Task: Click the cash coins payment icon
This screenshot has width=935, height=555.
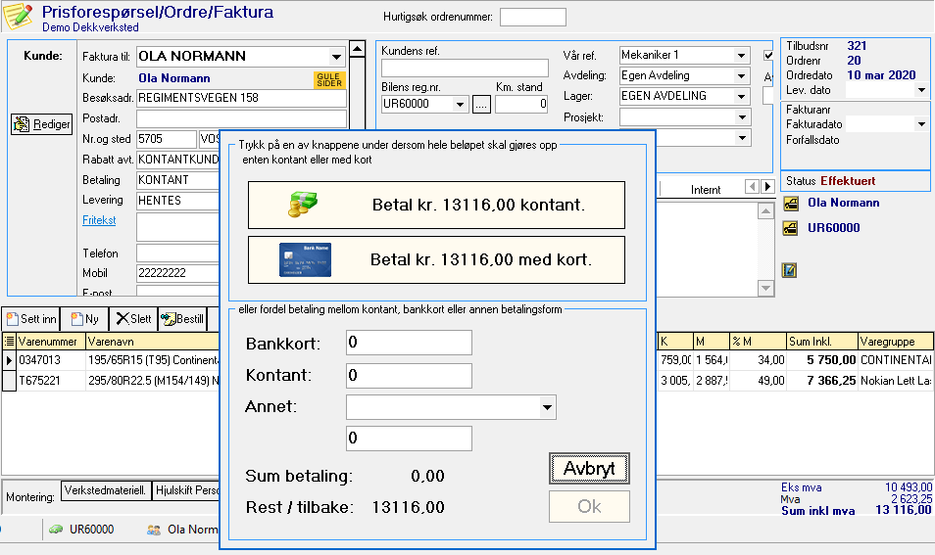Action: pos(303,205)
